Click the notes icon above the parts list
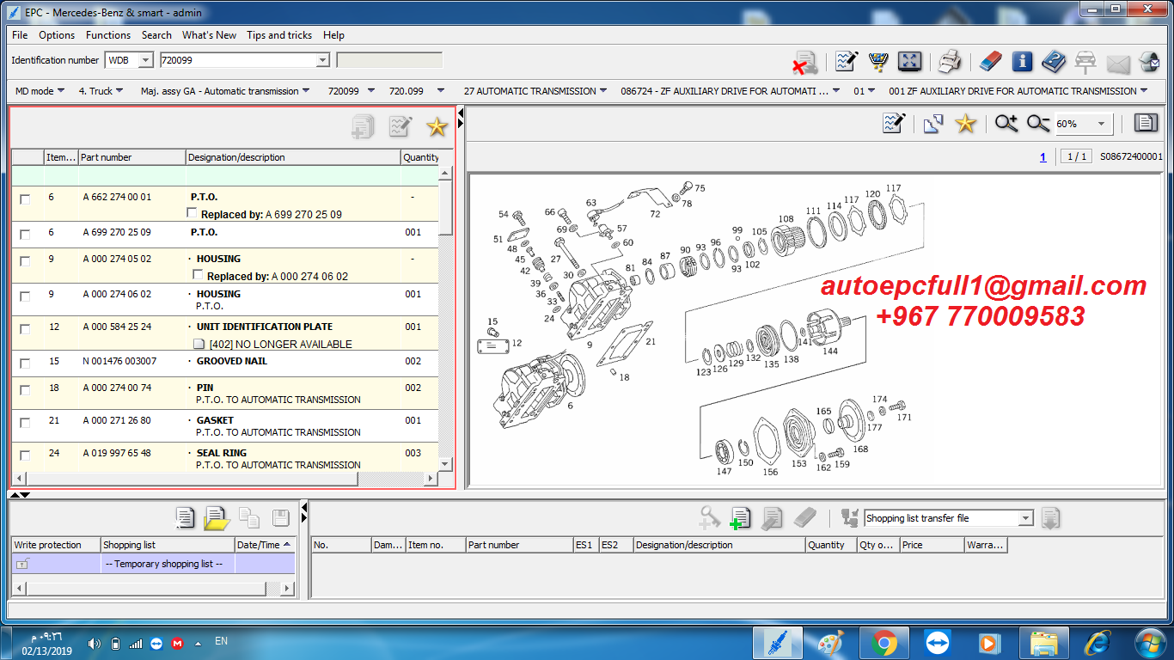Viewport: 1174px width, 660px height. [x=400, y=127]
